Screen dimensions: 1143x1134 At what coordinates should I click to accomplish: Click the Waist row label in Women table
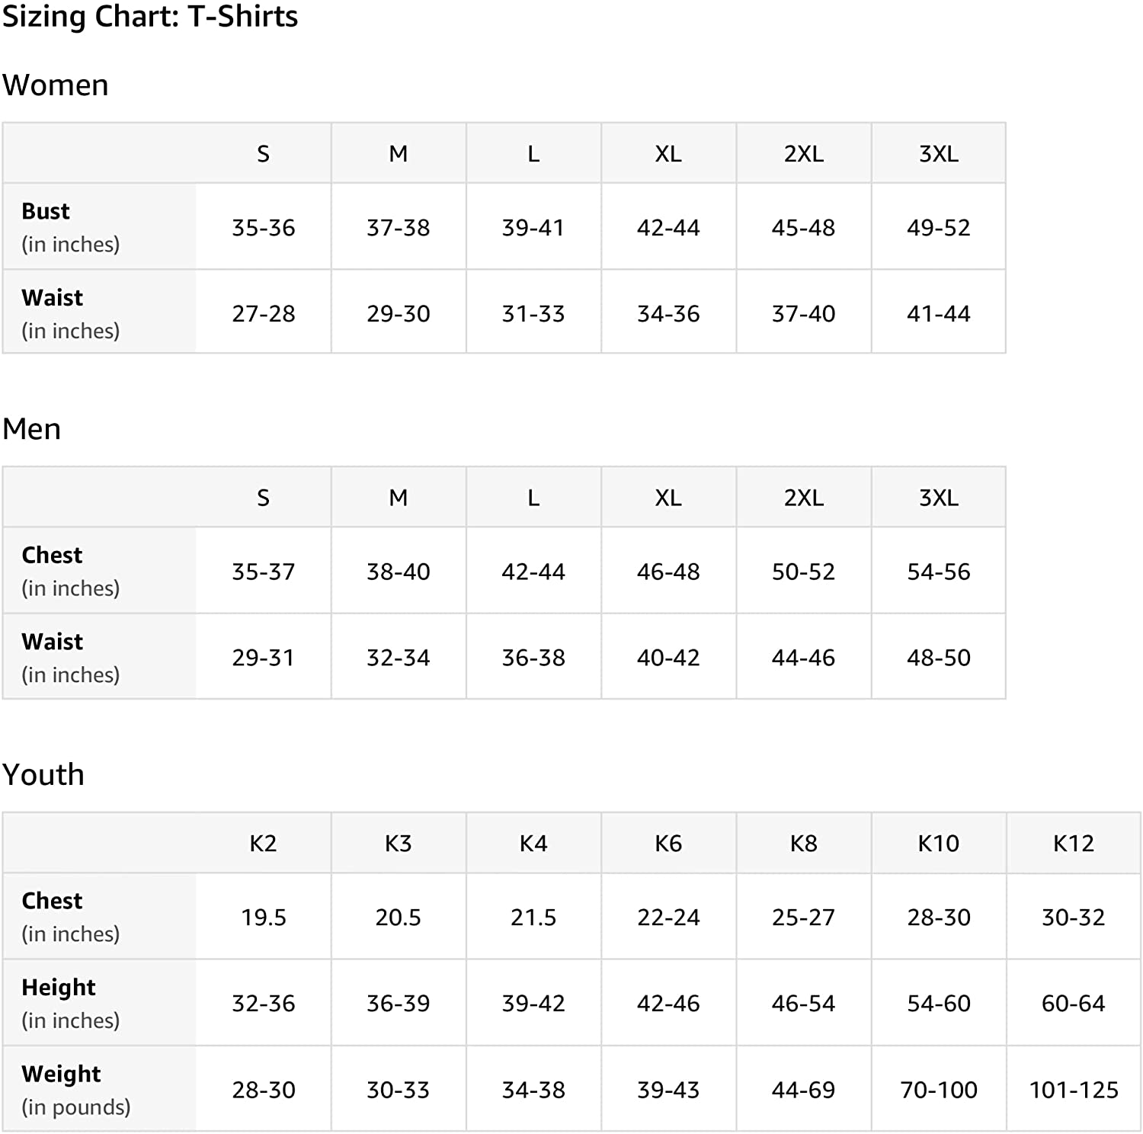tap(52, 298)
